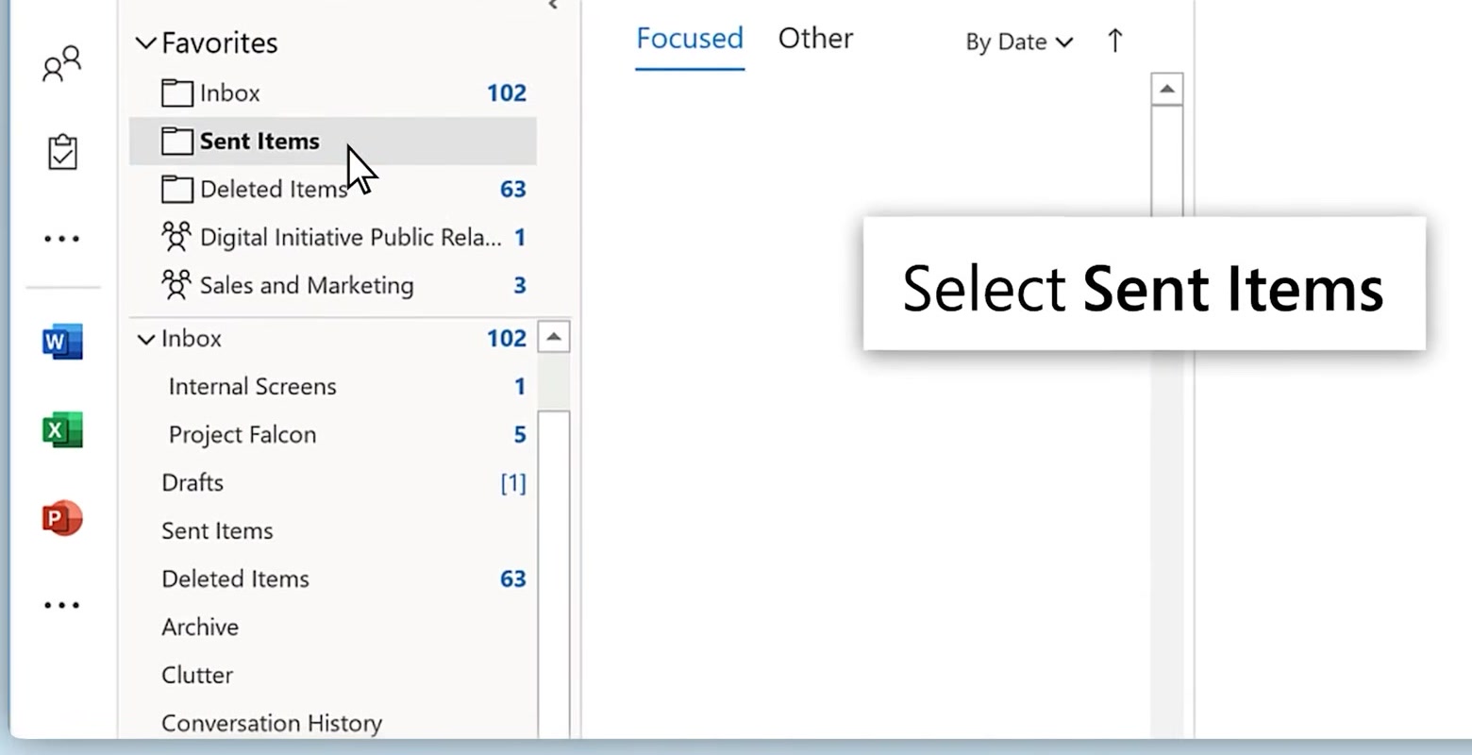Click the group icon for Digital Initiative Public Rela...
The image size is (1472, 755).
point(176,237)
